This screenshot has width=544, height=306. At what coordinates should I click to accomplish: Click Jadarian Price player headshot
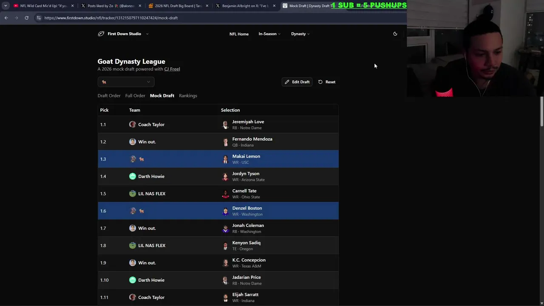pos(225,280)
